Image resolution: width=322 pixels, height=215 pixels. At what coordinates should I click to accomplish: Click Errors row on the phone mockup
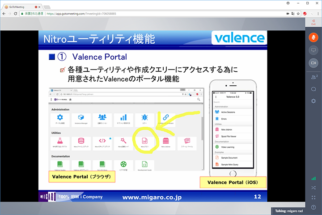pyautogui.click(x=232, y=119)
